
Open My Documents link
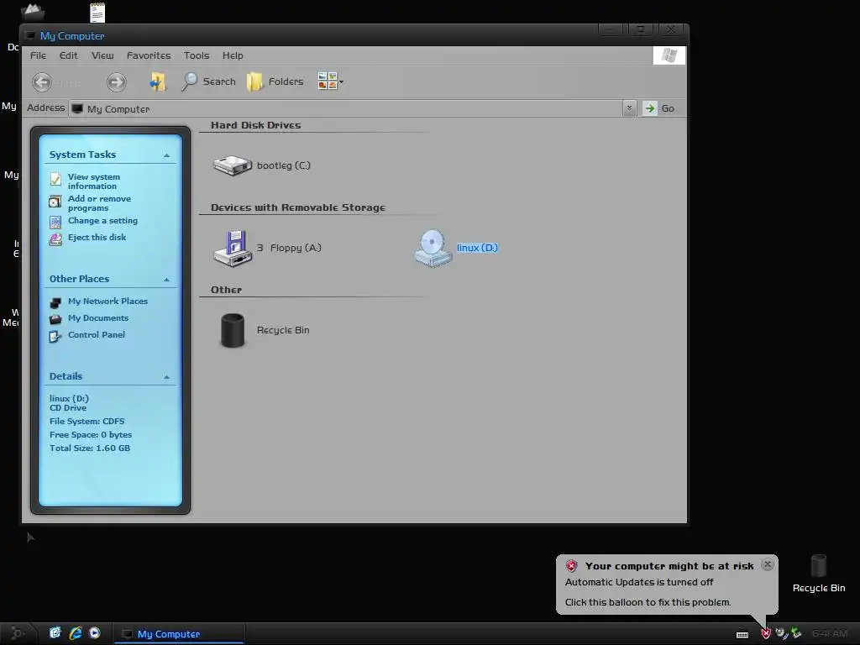tap(98, 318)
